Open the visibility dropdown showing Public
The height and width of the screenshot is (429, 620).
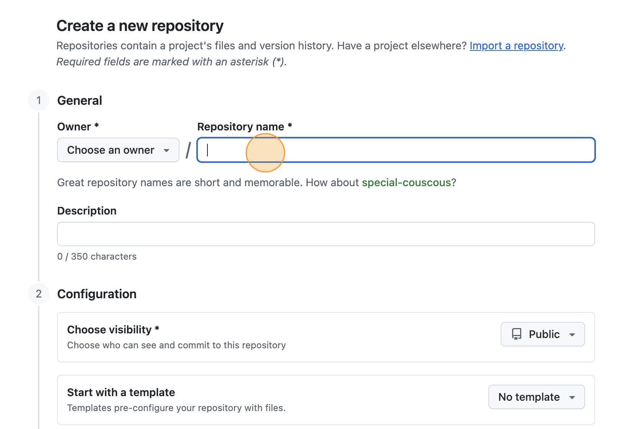tap(542, 334)
